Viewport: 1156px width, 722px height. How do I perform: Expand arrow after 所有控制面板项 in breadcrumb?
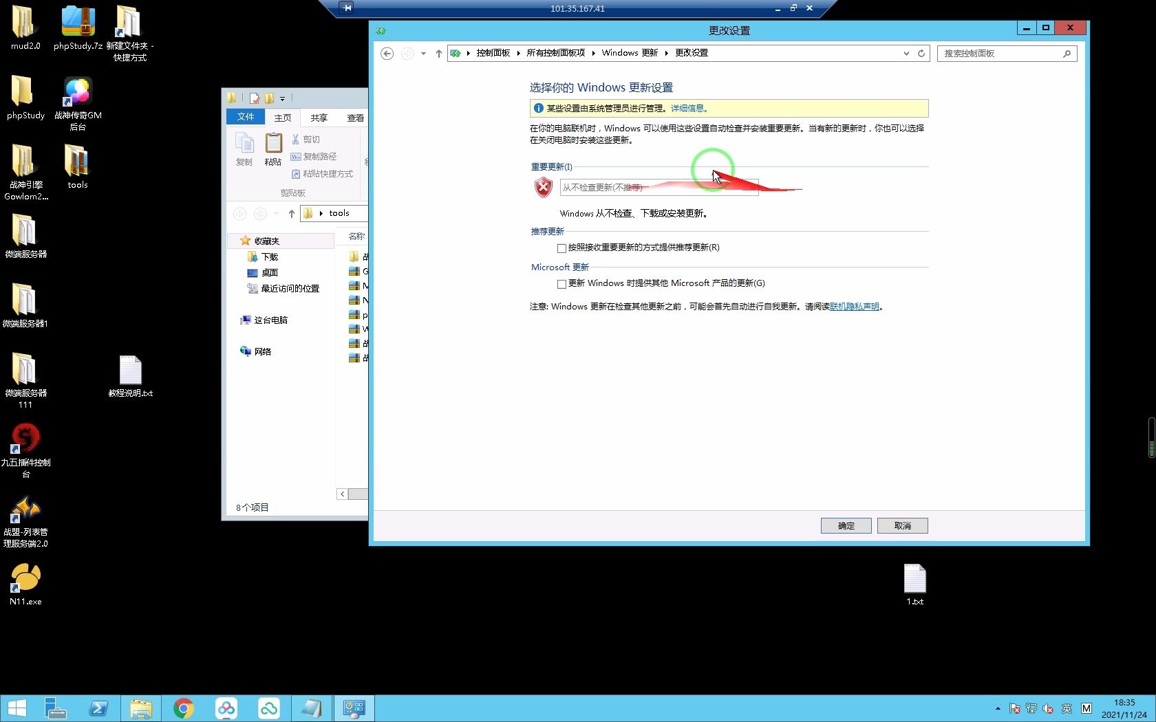click(x=593, y=53)
